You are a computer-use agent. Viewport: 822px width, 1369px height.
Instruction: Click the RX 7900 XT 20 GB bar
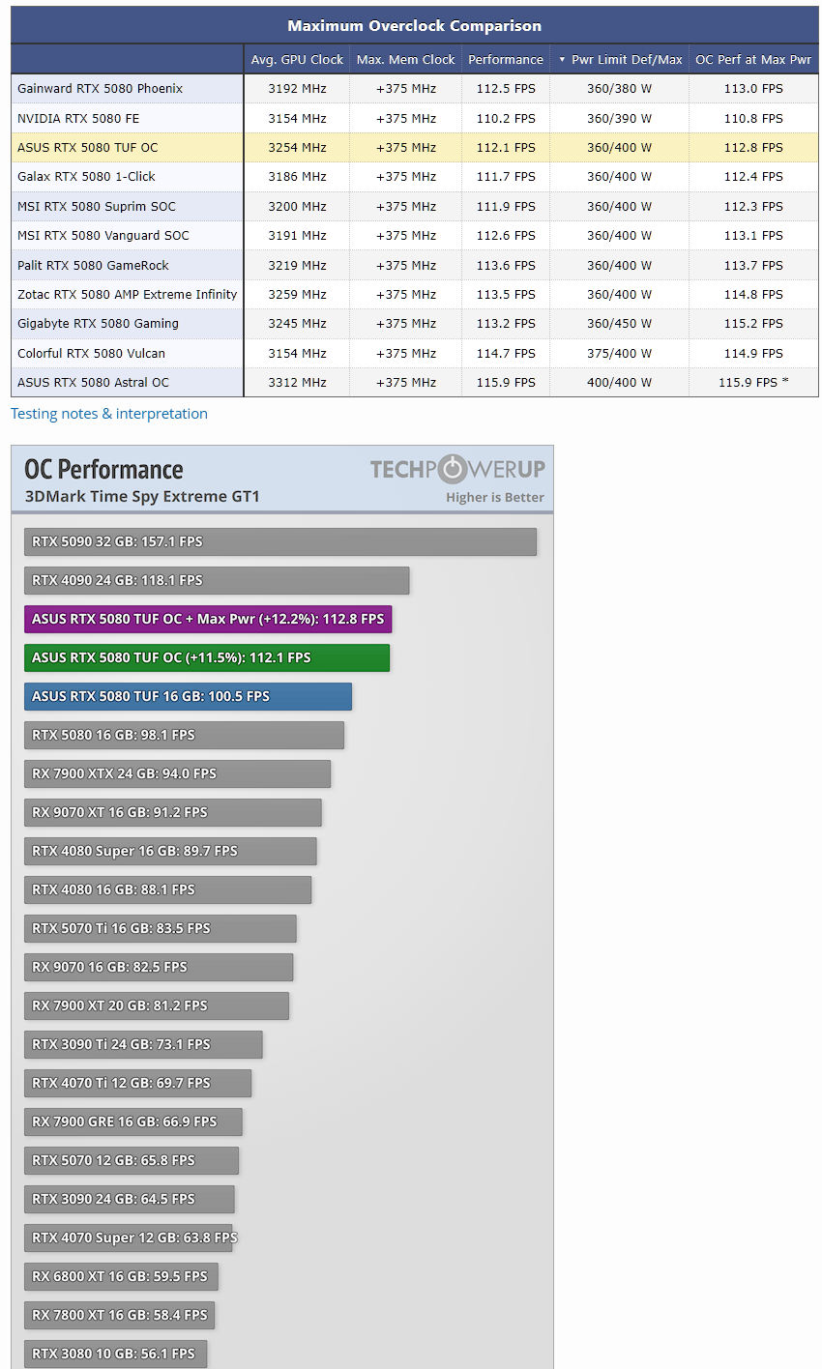157,1005
